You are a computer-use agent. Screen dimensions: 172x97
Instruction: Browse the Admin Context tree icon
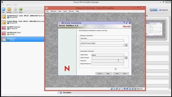coord(126,58)
